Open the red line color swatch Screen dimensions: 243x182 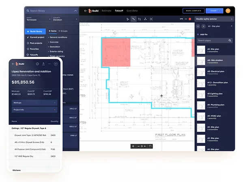point(190,19)
